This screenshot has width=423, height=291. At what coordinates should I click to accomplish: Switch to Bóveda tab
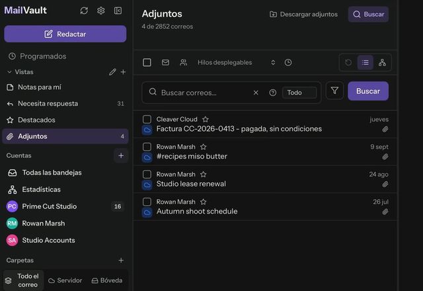pyautogui.click(x=107, y=280)
